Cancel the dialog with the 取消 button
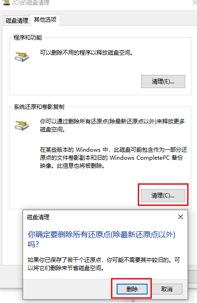This screenshot has height=303, width=197. point(167,289)
